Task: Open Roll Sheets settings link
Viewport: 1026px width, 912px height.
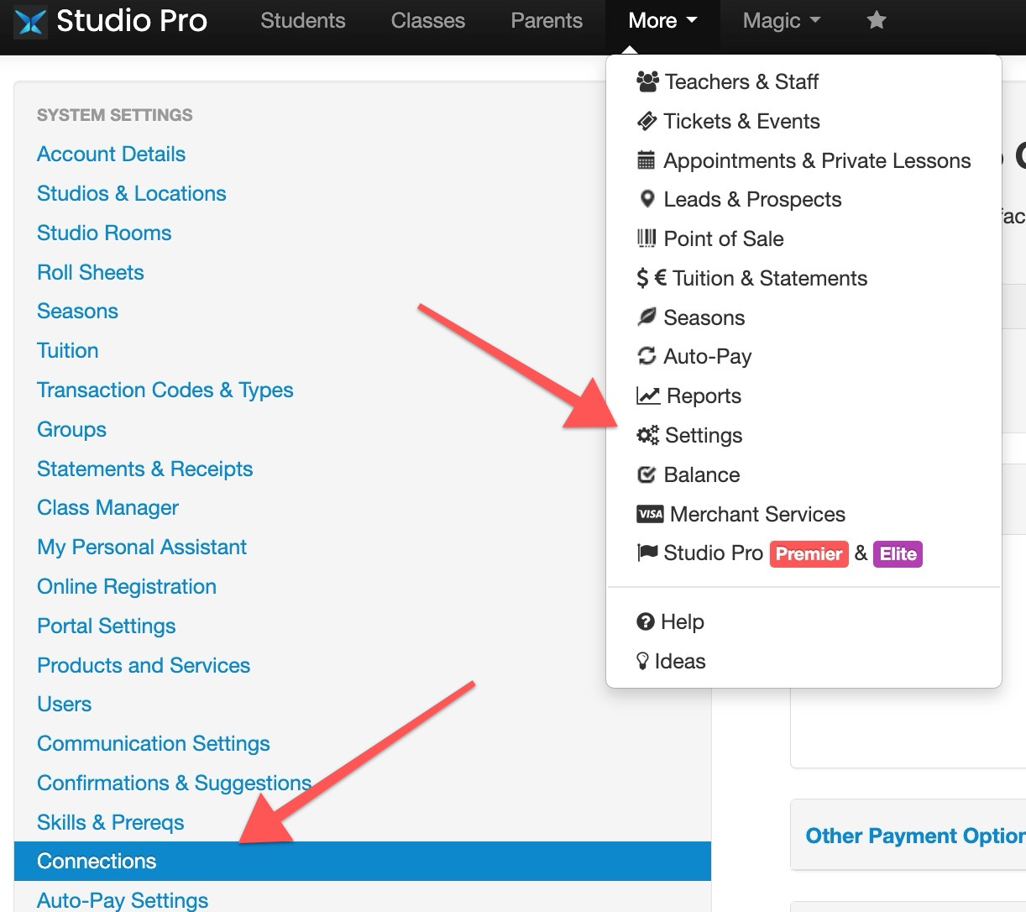Action: pos(91,272)
